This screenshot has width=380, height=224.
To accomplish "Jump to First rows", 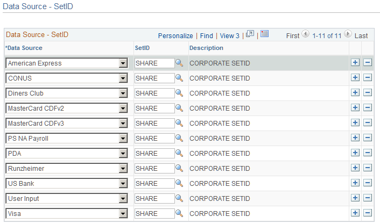I will pyautogui.click(x=293, y=36).
